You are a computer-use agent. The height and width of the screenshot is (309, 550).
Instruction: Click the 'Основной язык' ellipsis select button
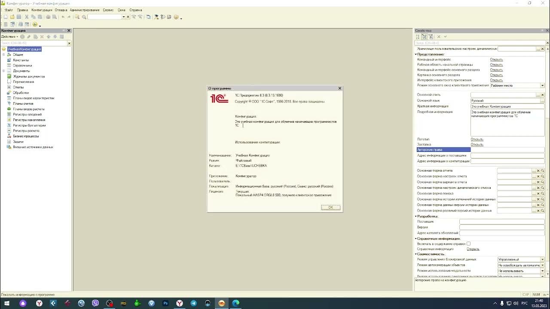click(542, 101)
